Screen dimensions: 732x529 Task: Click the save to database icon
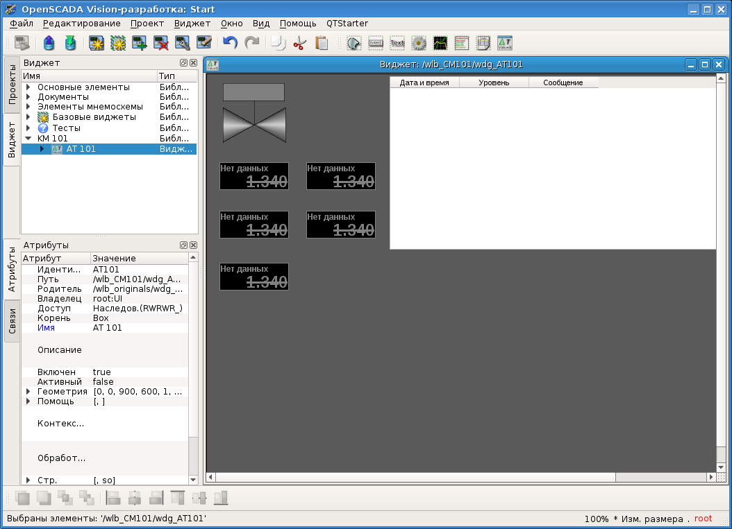[70, 43]
